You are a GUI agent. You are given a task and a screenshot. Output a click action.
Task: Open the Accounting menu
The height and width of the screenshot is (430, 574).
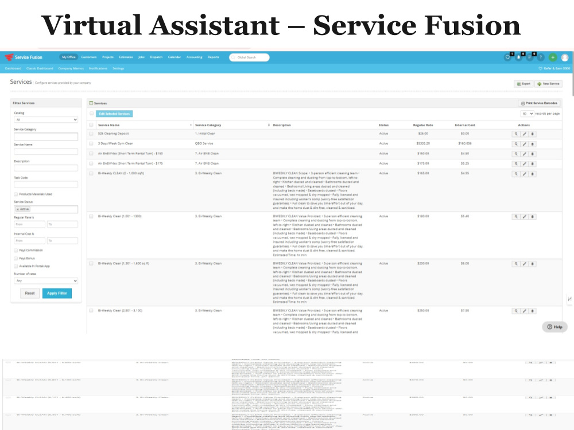click(x=195, y=57)
